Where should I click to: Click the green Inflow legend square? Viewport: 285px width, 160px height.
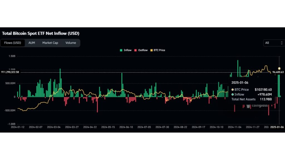click(x=121, y=50)
